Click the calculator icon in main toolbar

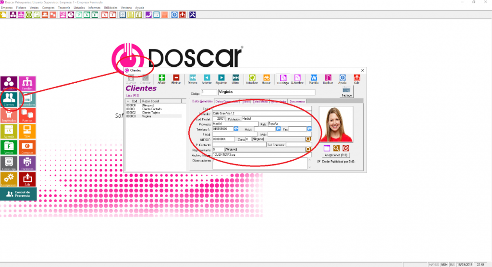pyautogui.click(x=164, y=15)
